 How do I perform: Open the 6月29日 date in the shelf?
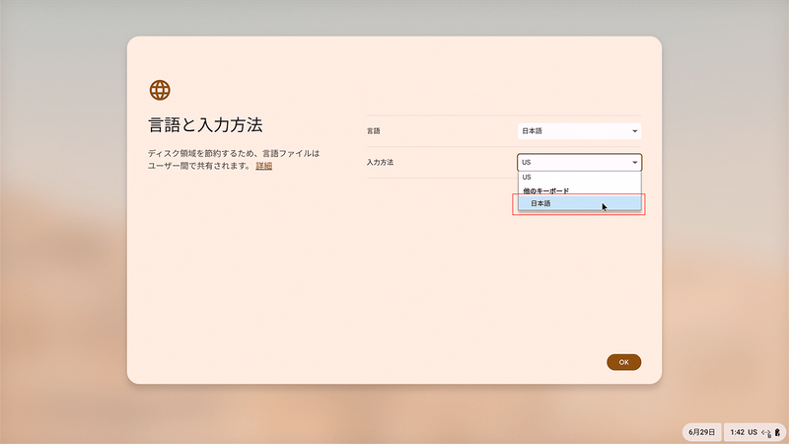tap(701, 432)
